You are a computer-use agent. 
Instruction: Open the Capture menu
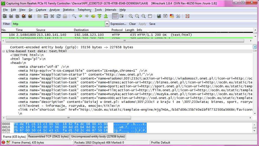click(41, 10)
